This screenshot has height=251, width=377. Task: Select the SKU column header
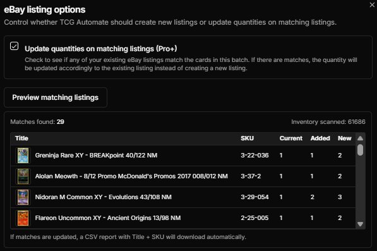click(x=247, y=138)
